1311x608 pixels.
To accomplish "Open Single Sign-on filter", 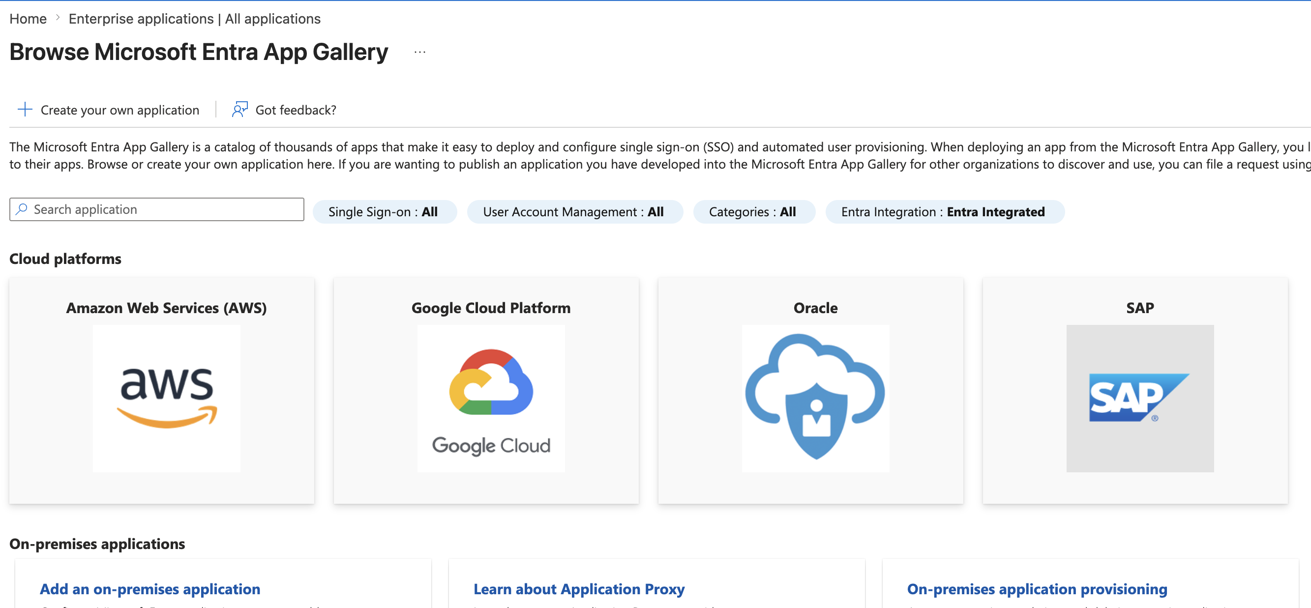I will 384,212.
